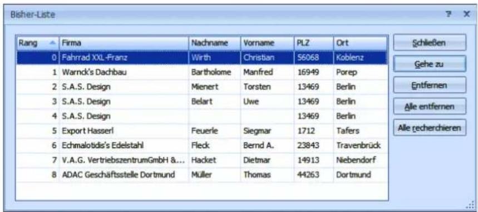478x212 pixels.
Task: Click the Hacket surname cell
Action: (215, 160)
